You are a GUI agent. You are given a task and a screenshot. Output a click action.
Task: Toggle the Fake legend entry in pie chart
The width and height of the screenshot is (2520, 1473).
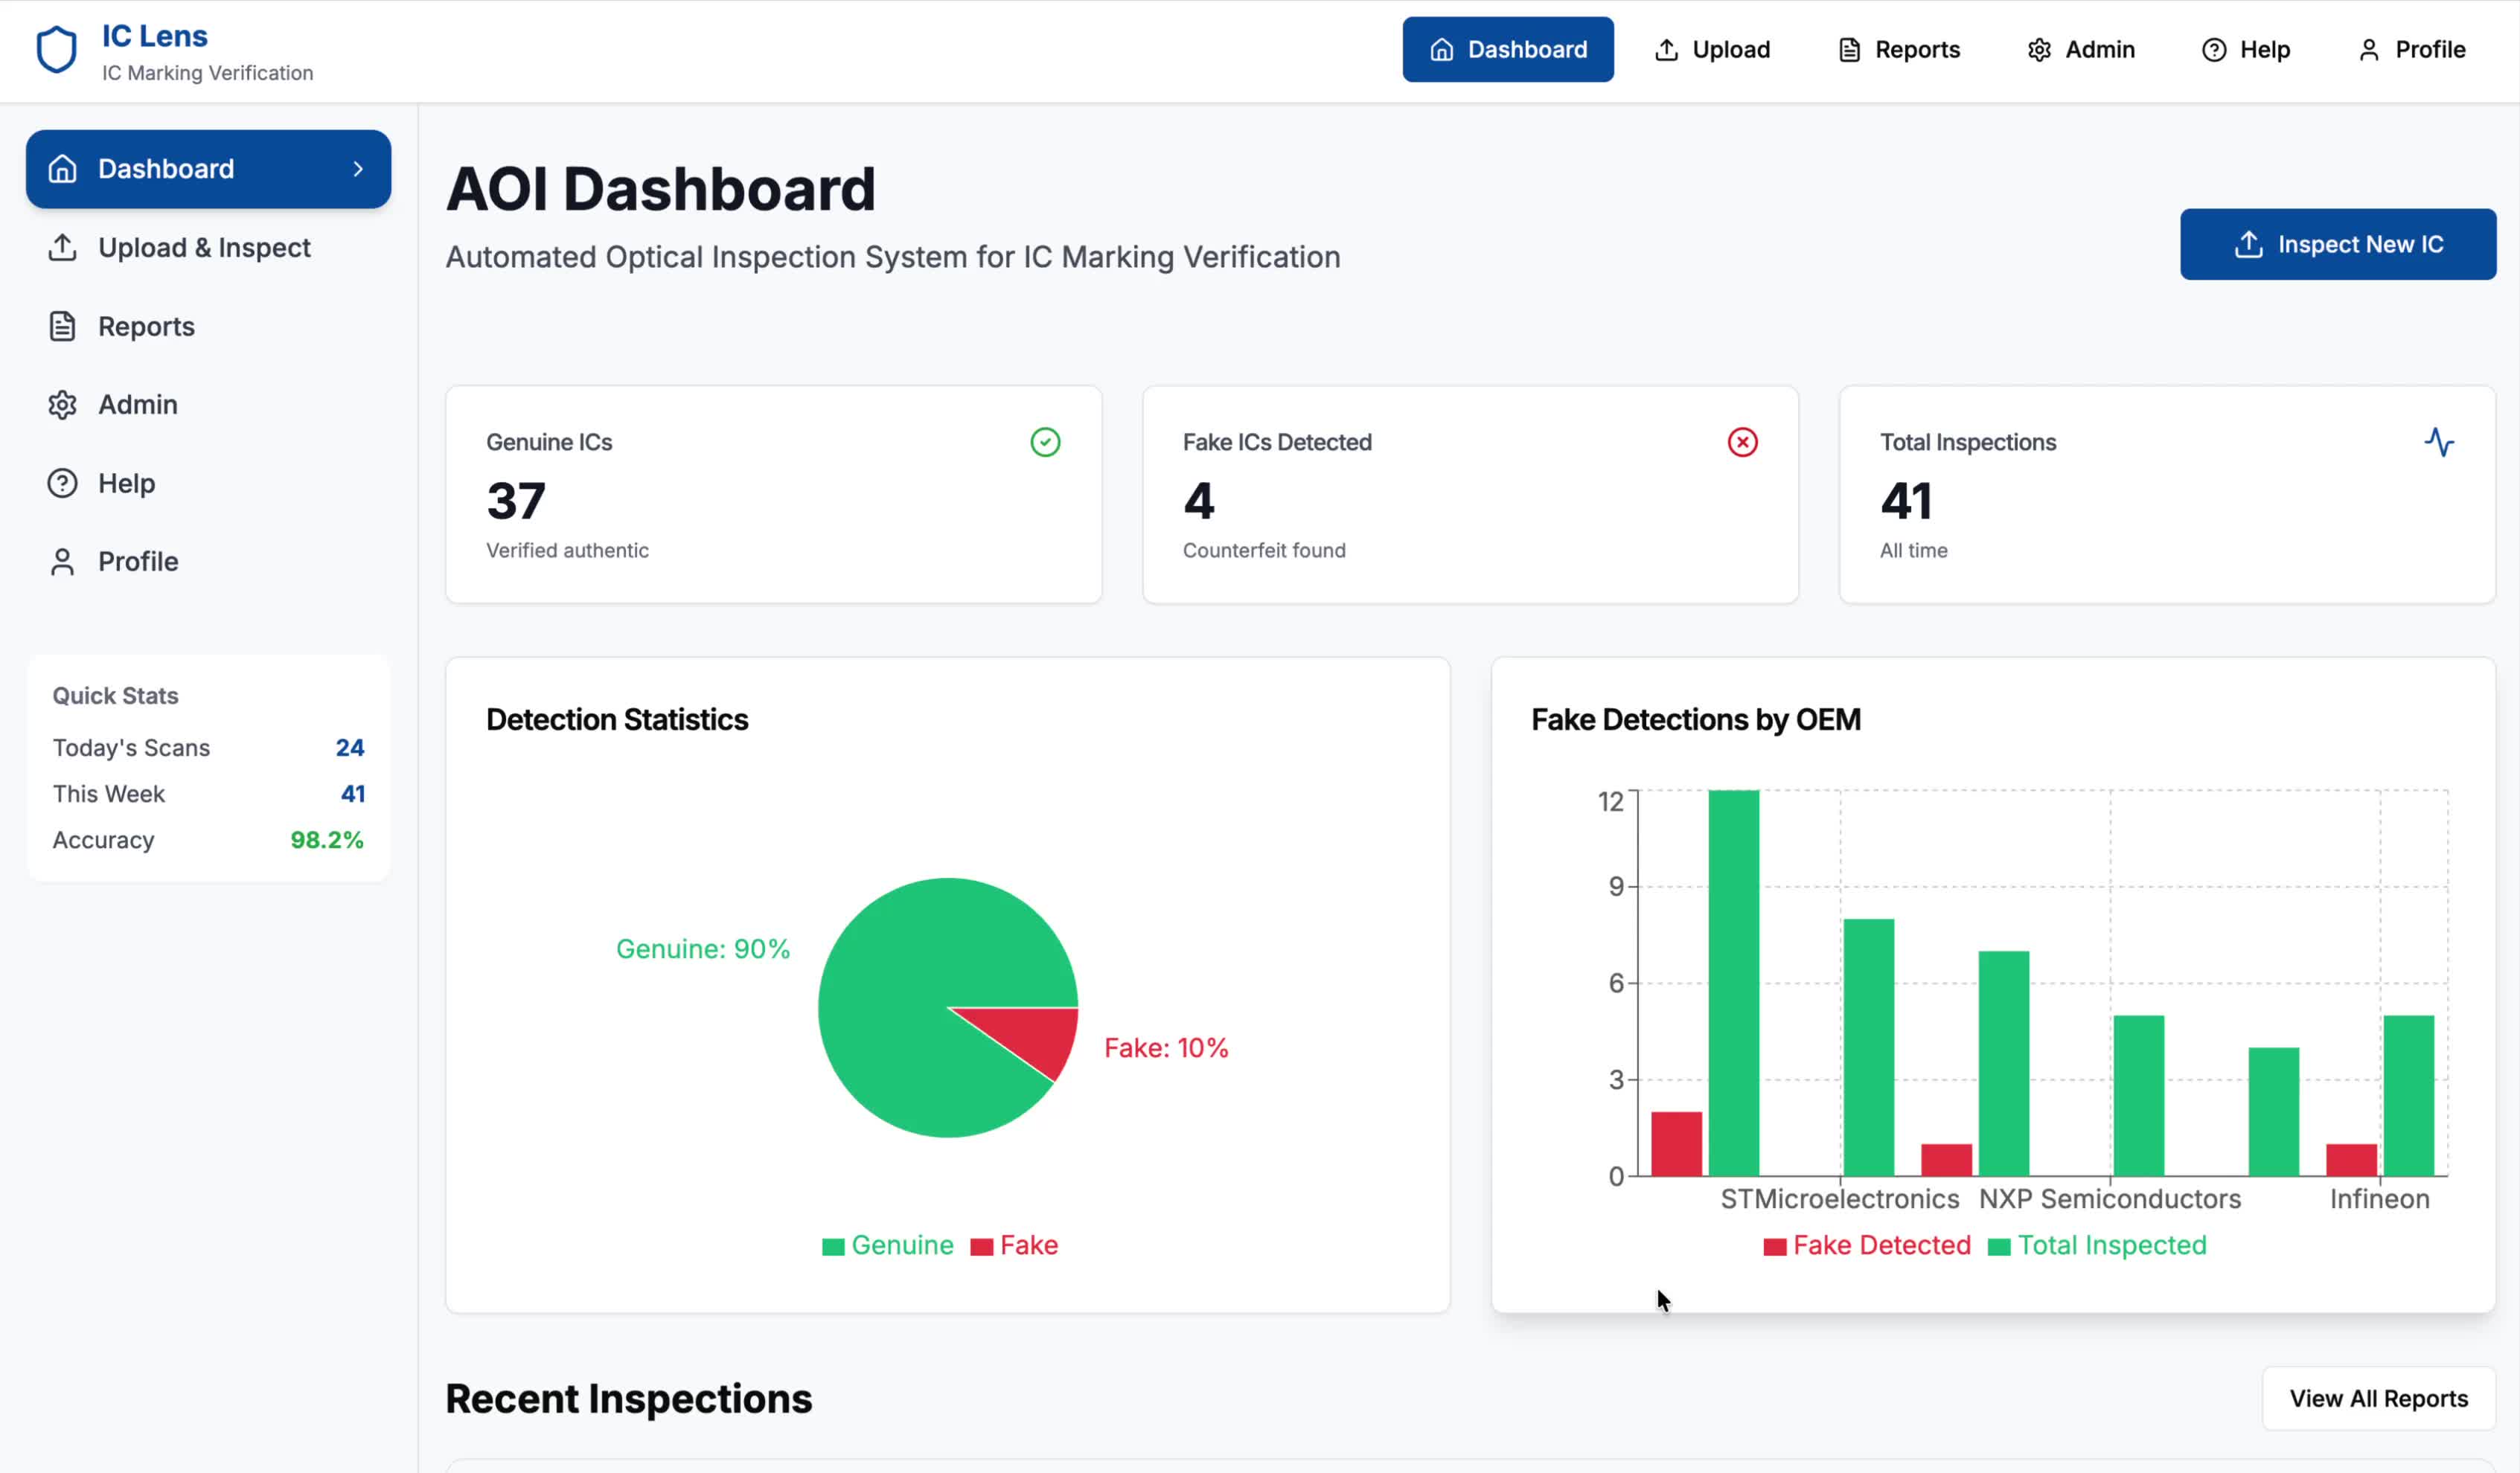click(x=1015, y=1245)
